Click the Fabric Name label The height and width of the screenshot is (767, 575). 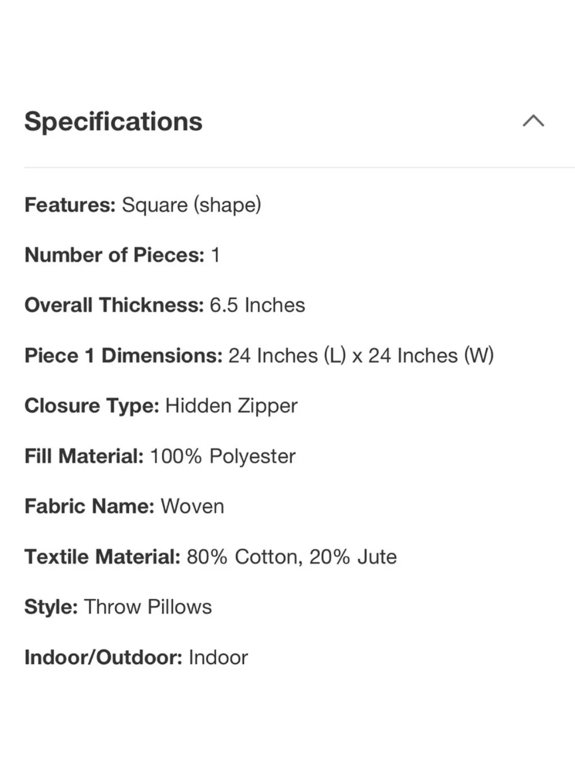[x=89, y=506]
